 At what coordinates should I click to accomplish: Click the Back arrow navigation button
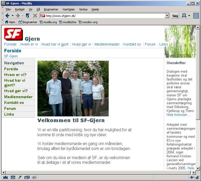pyautogui.click(x=8, y=16)
